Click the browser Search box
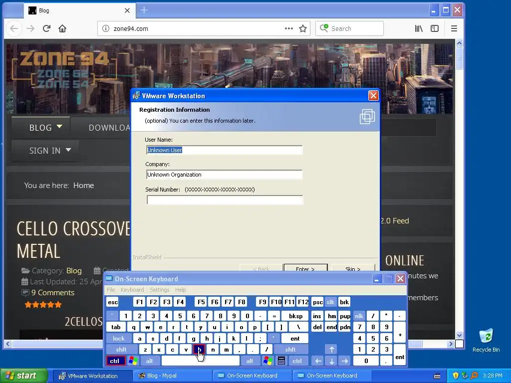The height and width of the screenshot is (383, 511). point(349,28)
